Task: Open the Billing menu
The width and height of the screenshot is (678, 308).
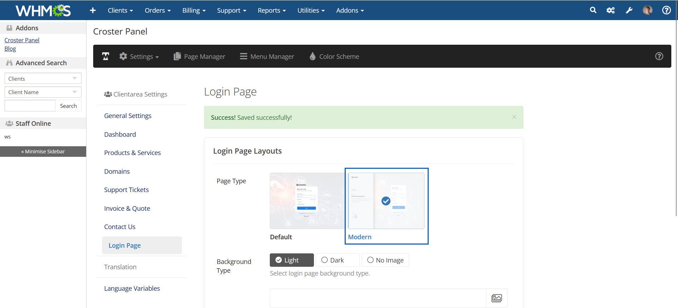Action: click(x=194, y=10)
